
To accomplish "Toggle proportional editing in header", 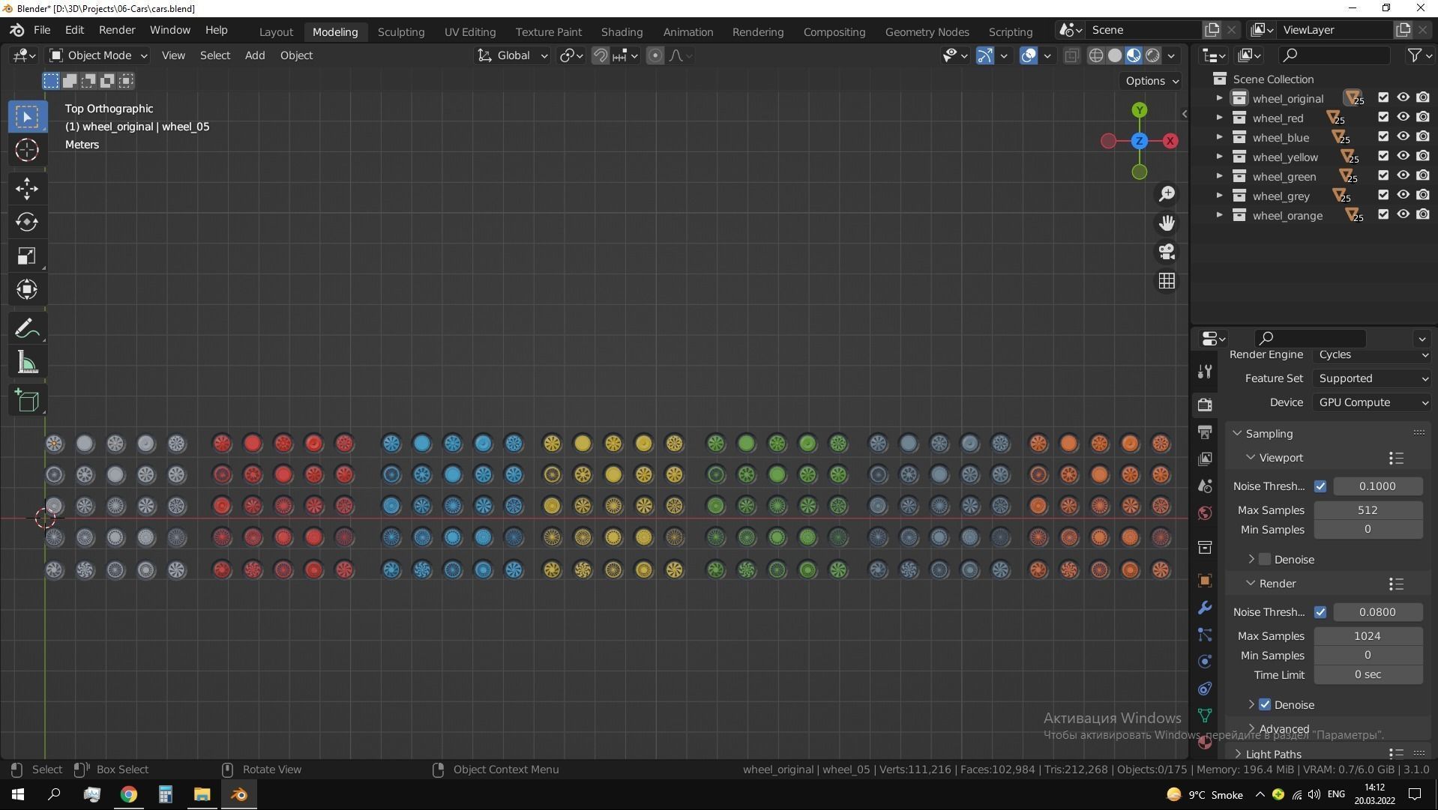I will pyautogui.click(x=655, y=55).
